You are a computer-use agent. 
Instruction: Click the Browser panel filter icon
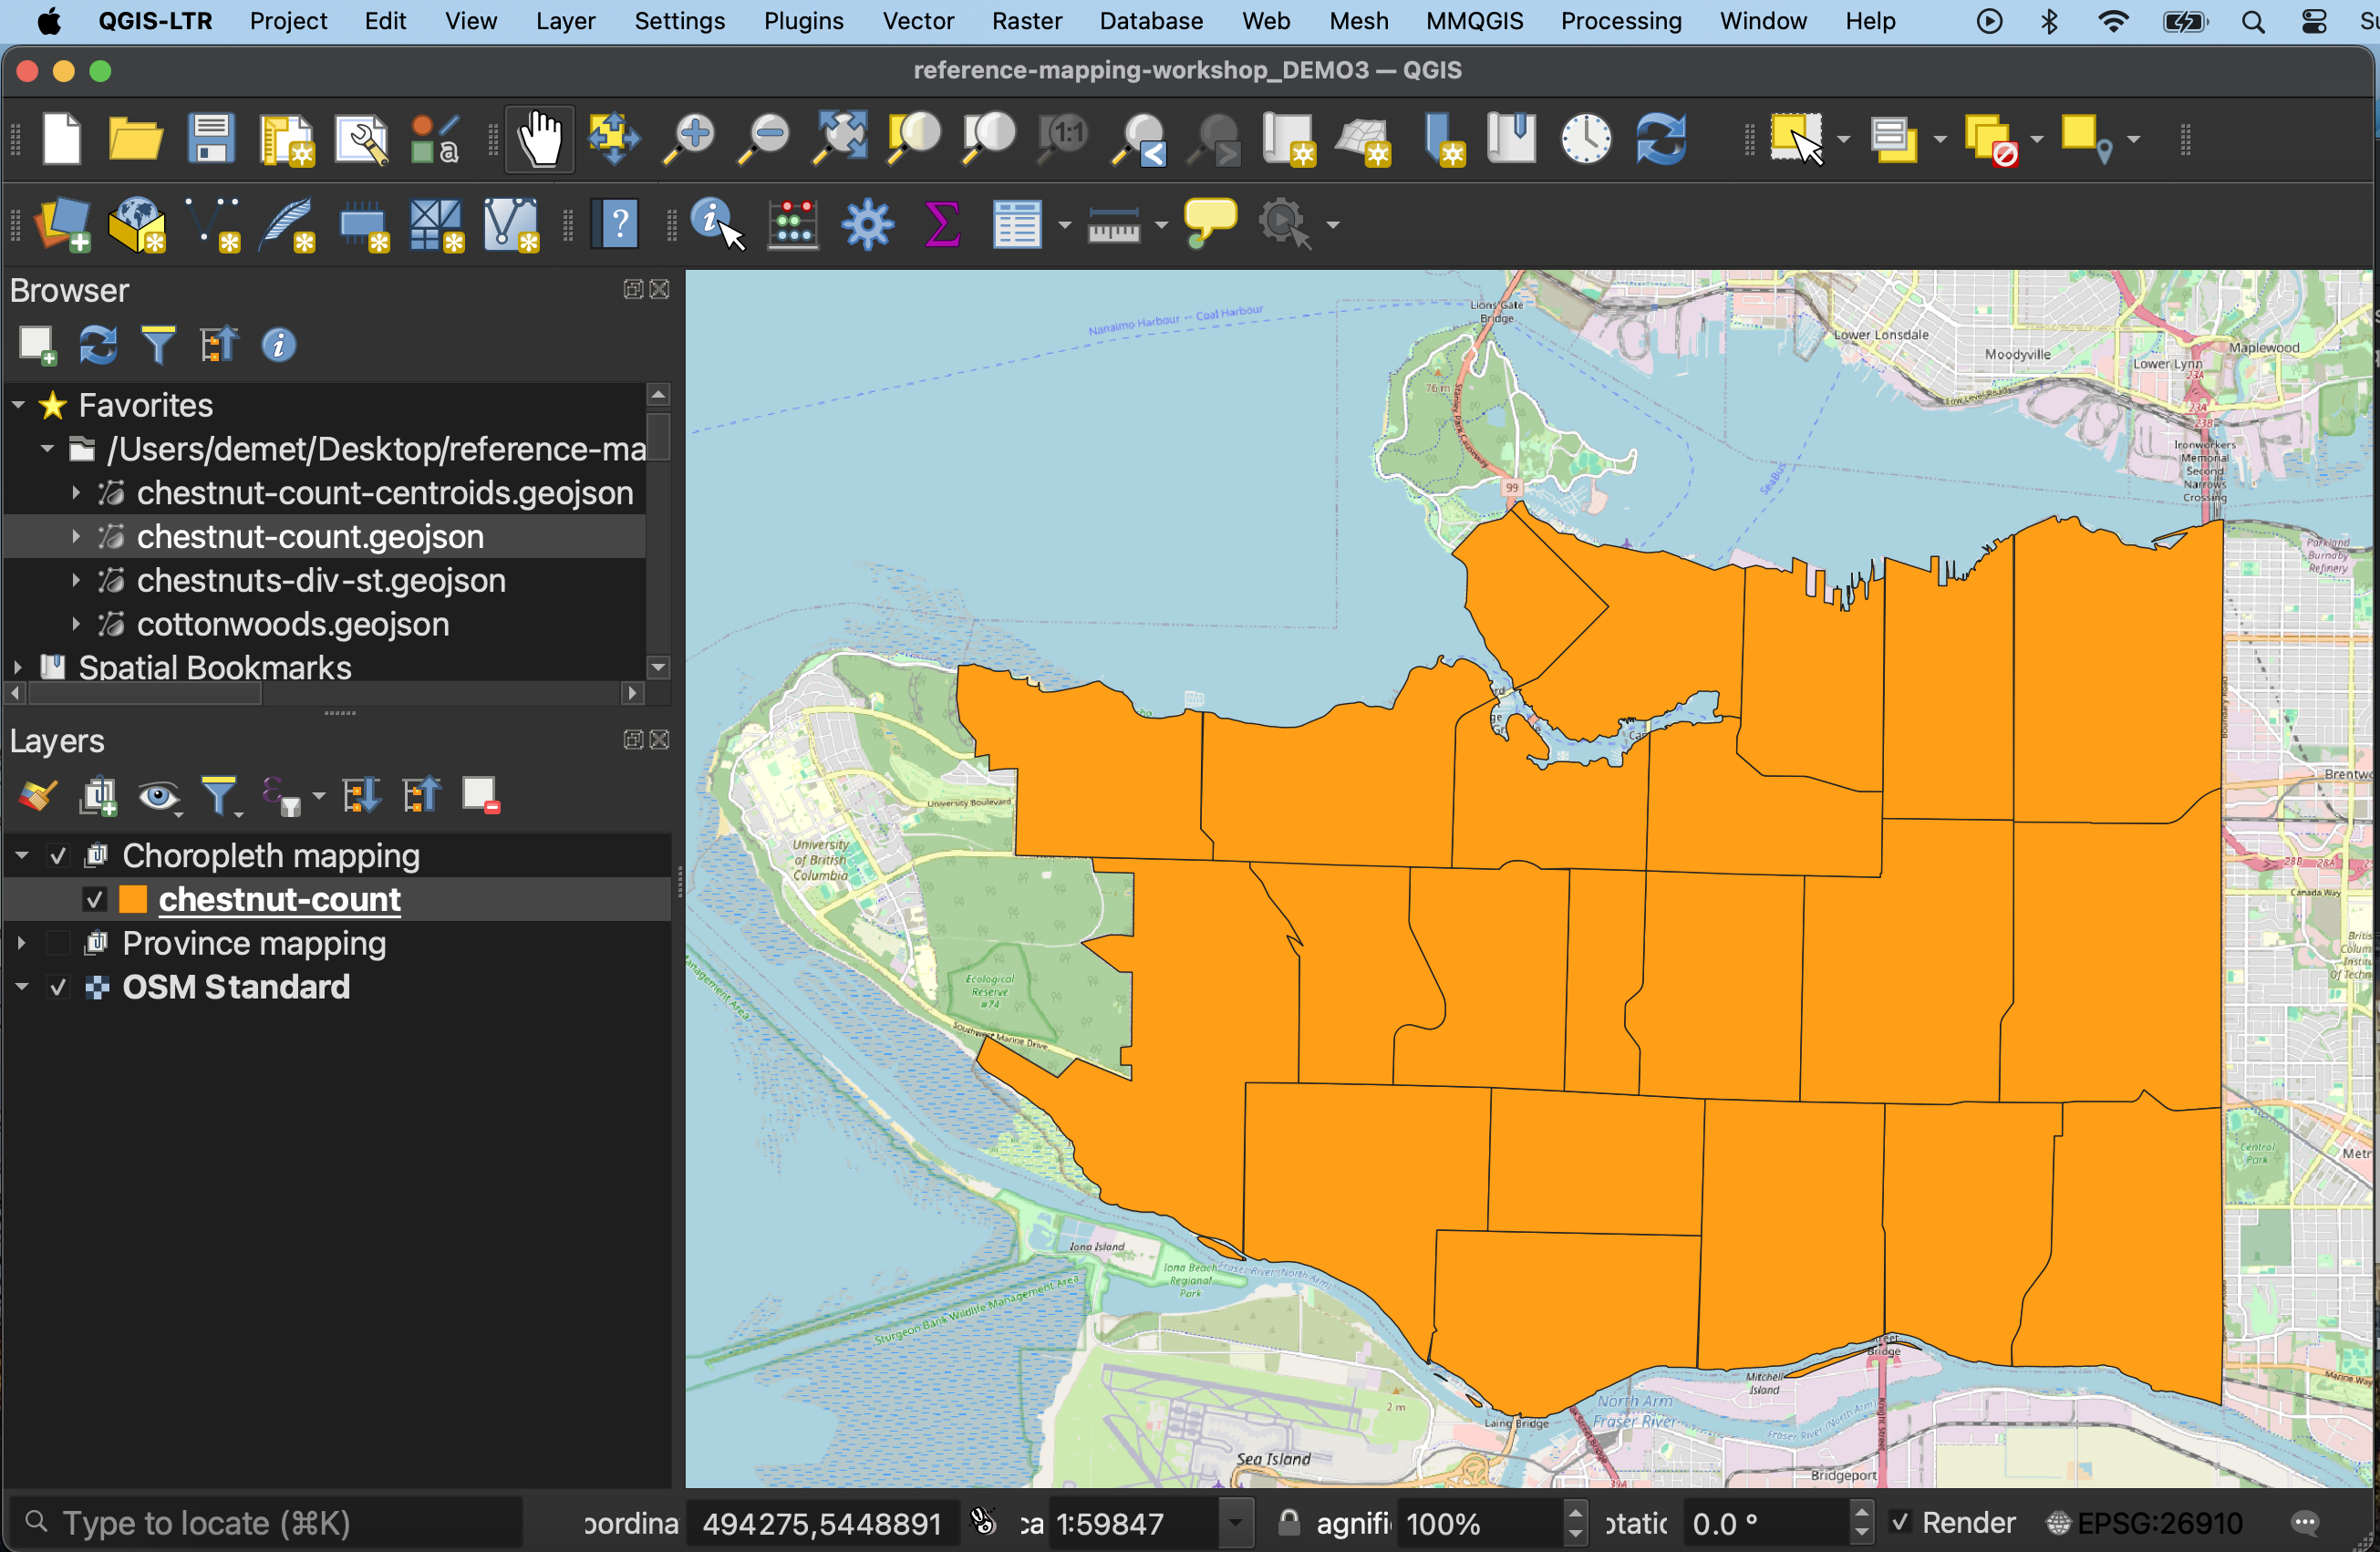158,345
